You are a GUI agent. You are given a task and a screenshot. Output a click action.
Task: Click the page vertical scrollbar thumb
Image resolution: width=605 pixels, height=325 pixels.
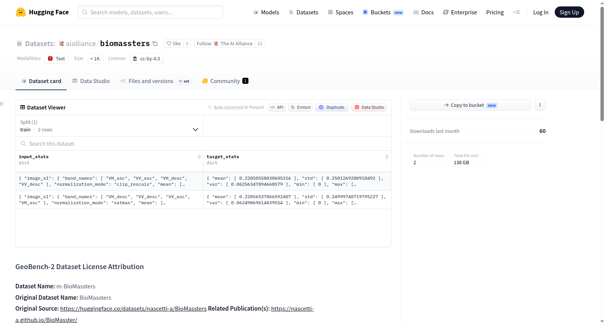click(602, 63)
